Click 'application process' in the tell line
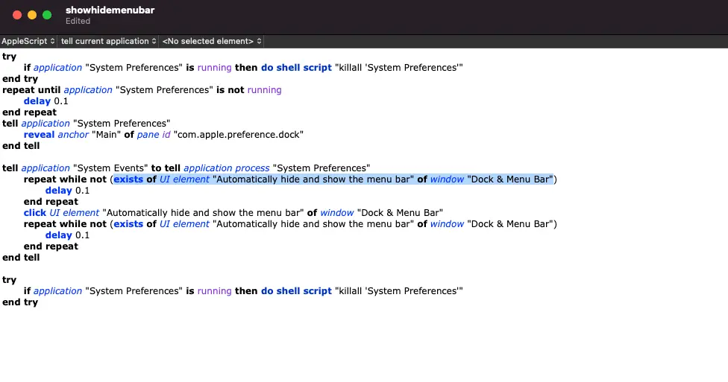Viewport: 728px width, 382px height. tap(227, 168)
